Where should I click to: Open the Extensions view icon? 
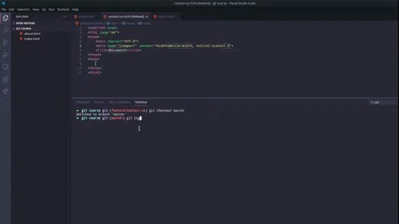(6, 79)
